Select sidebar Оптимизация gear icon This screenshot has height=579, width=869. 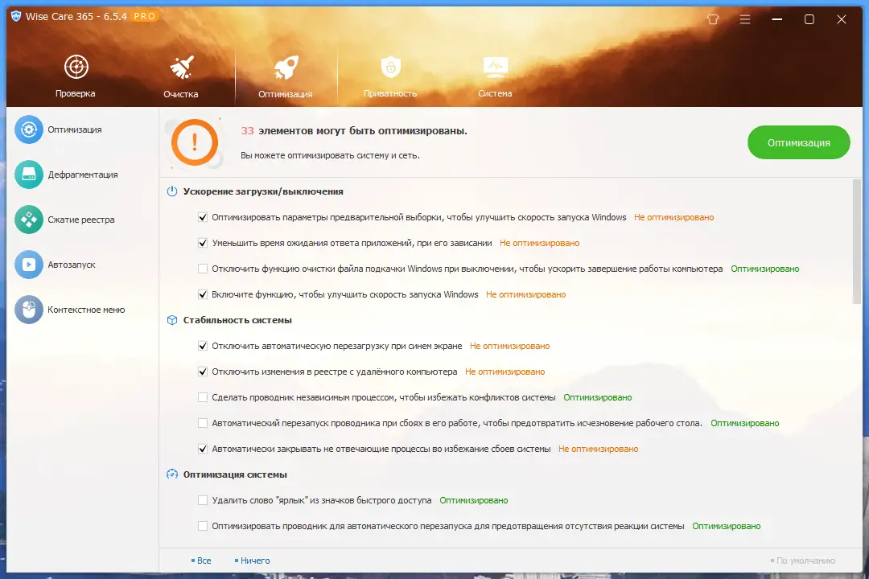(x=29, y=129)
